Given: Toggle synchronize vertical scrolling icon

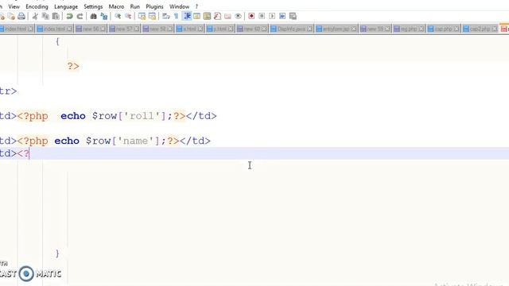Looking at the screenshot, I should click(142, 16).
